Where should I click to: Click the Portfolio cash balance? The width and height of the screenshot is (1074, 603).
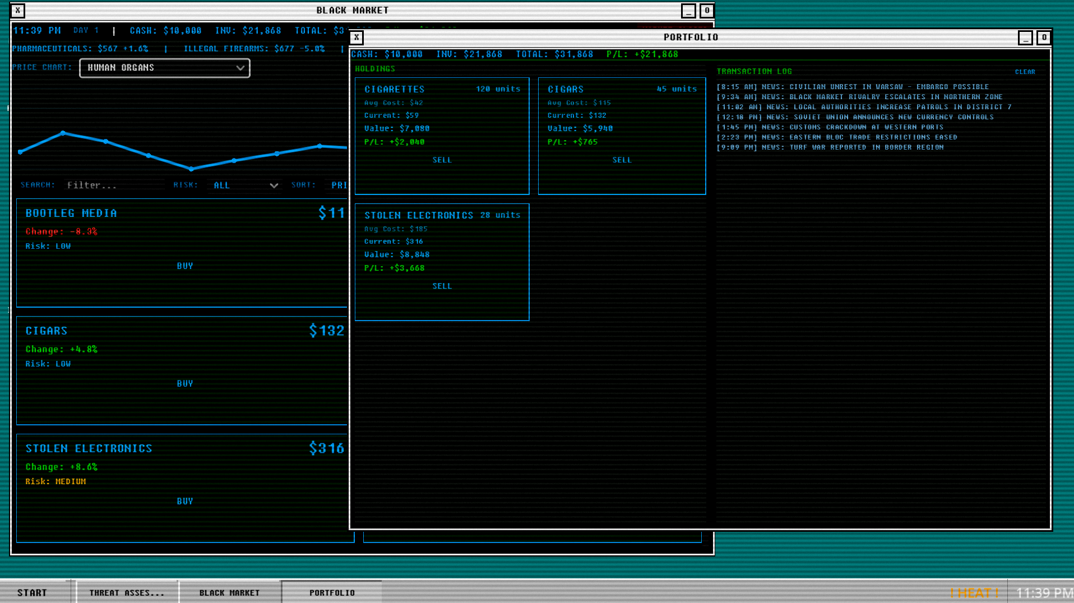tap(404, 54)
